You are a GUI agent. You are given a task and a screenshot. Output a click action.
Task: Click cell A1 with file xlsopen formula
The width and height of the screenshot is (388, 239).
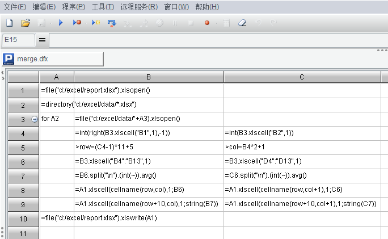[x=57, y=91]
